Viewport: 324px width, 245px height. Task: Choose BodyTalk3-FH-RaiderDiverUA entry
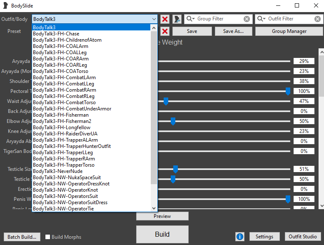[91, 134]
